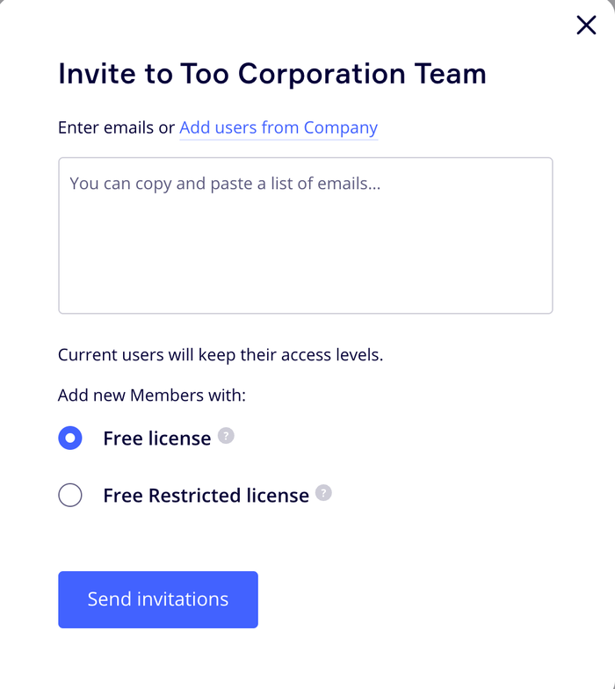Click the "Free license" label text
The width and height of the screenshot is (615, 689).
156,439
